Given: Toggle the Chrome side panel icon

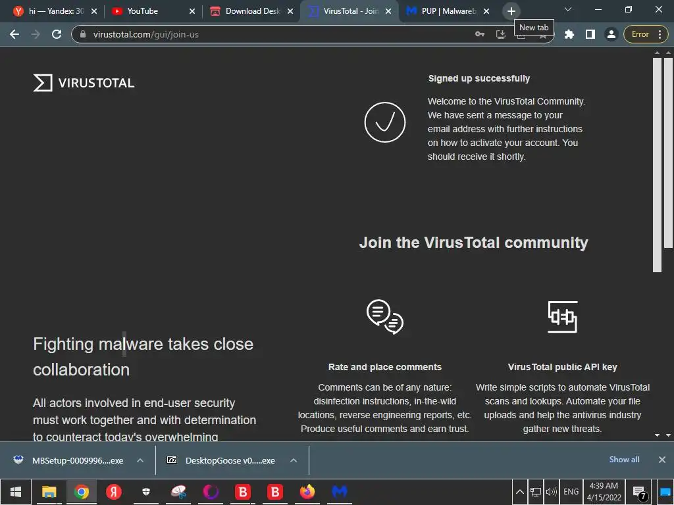Looking at the screenshot, I should 590,34.
